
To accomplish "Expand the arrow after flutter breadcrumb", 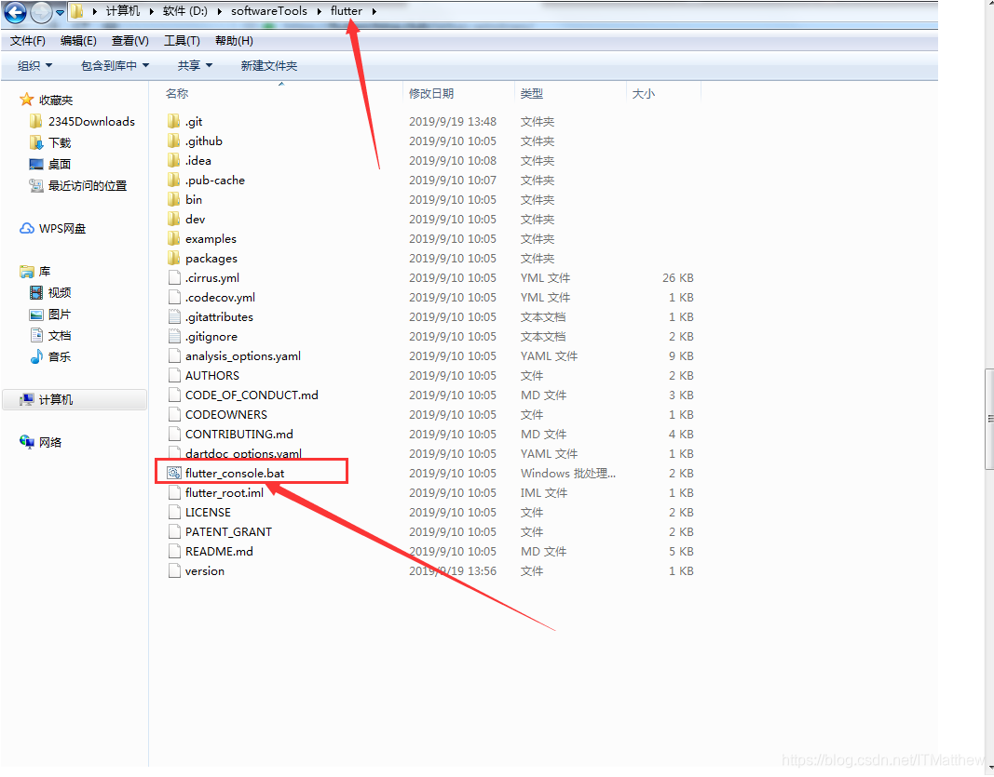I will (374, 11).
